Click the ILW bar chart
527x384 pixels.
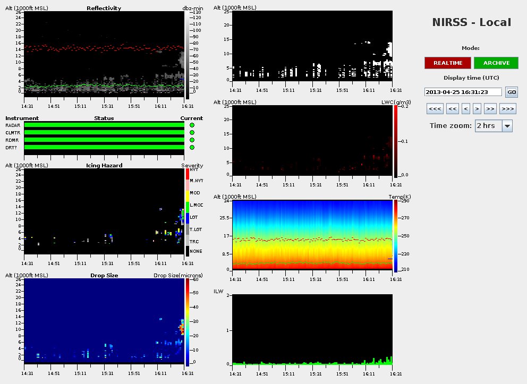pos(313,329)
